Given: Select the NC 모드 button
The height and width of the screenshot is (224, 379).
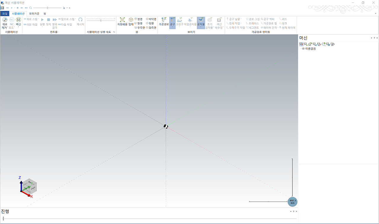Looking at the screenshot, I should pos(12,23).
